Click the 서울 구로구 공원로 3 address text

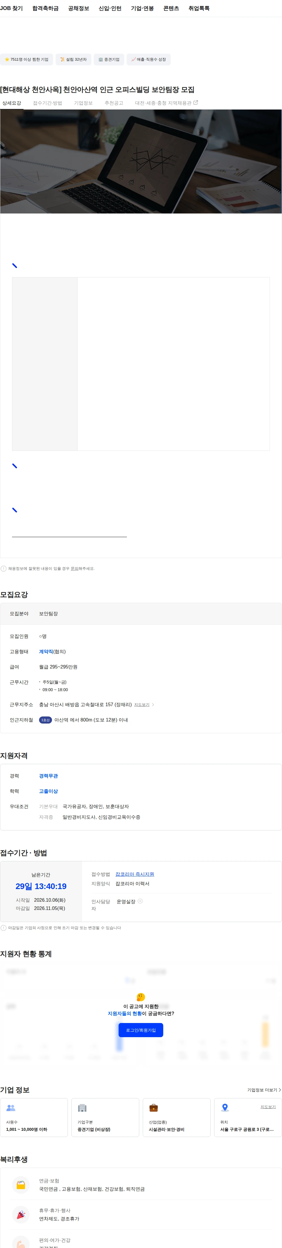(247, 1130)
